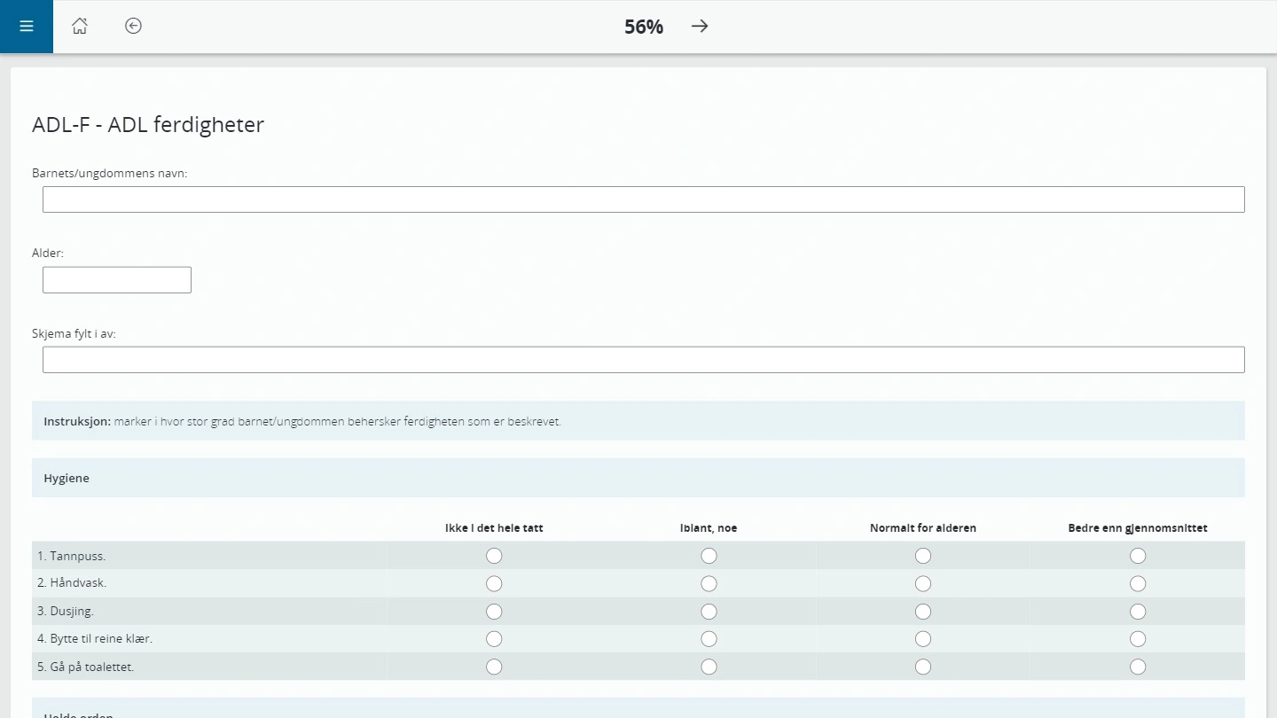
Task: Select Normalt for alderen for Gå på toalettet
Action: pos(923,667)
